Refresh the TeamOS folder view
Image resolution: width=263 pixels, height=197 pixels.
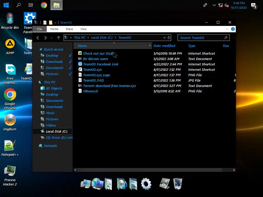coord(169,37)
